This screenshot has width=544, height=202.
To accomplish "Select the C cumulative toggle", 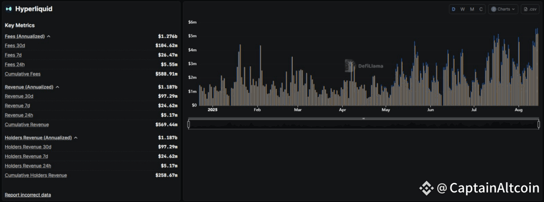I will [481, 10].
